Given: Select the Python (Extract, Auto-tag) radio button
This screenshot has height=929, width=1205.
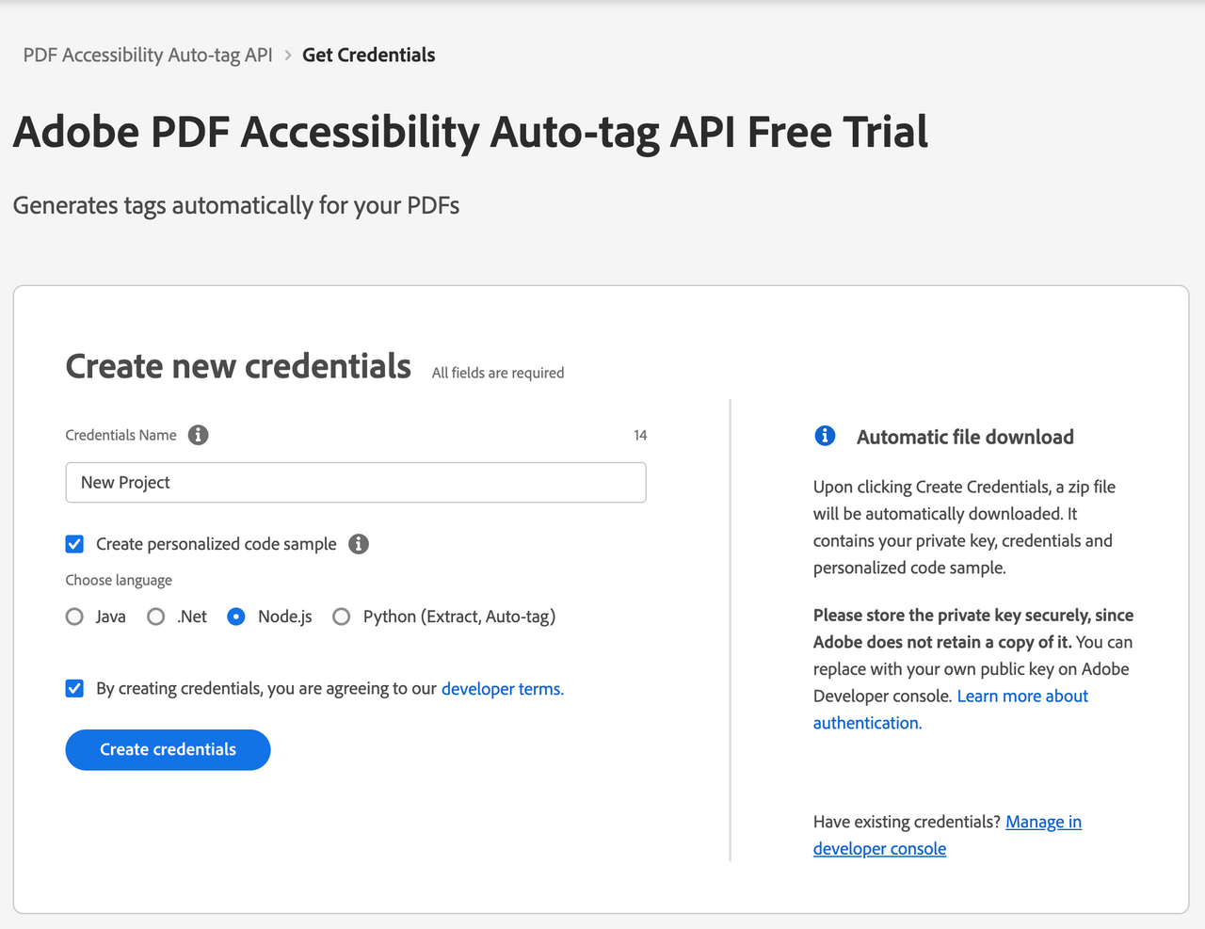Looking at the screenshot, I should click(342, 617).
